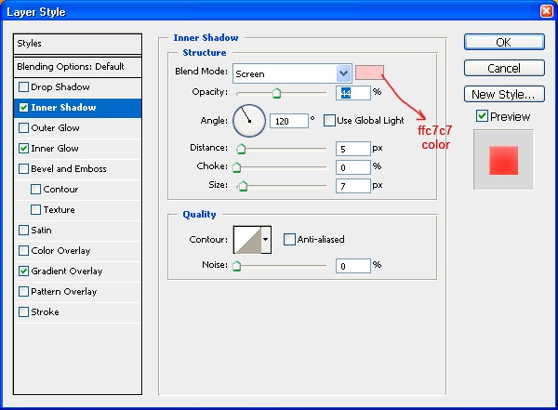
Task: Select the Inner Shadow effect row
Action: coord(77,108)
